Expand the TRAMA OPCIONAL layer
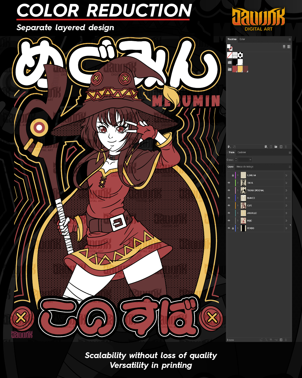Image resolution: width=302 pixels, height=378 pixels. [238, 190]
